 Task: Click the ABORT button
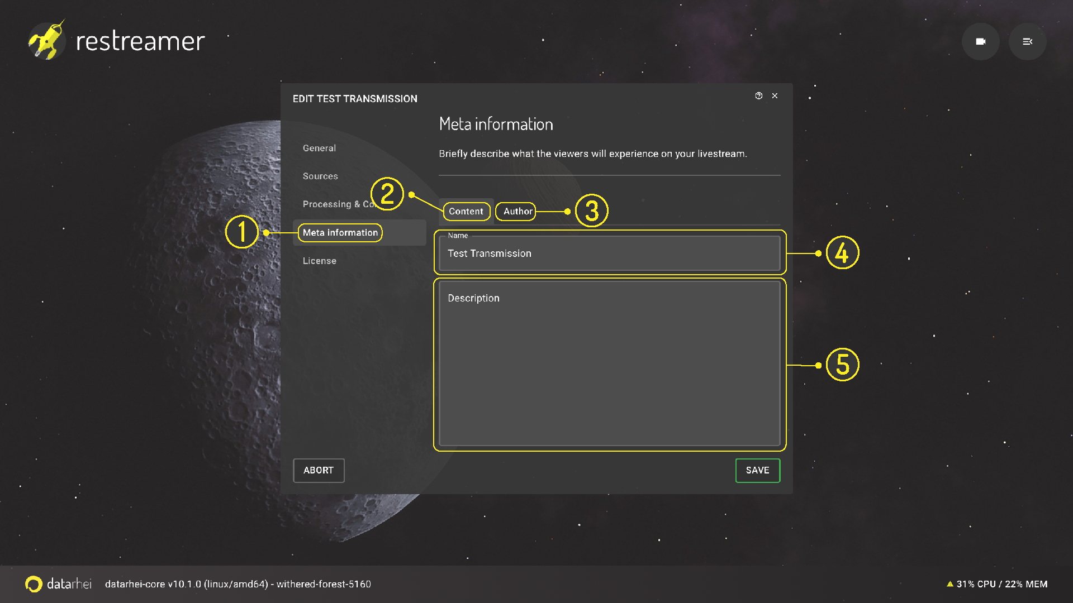(318, 471)
